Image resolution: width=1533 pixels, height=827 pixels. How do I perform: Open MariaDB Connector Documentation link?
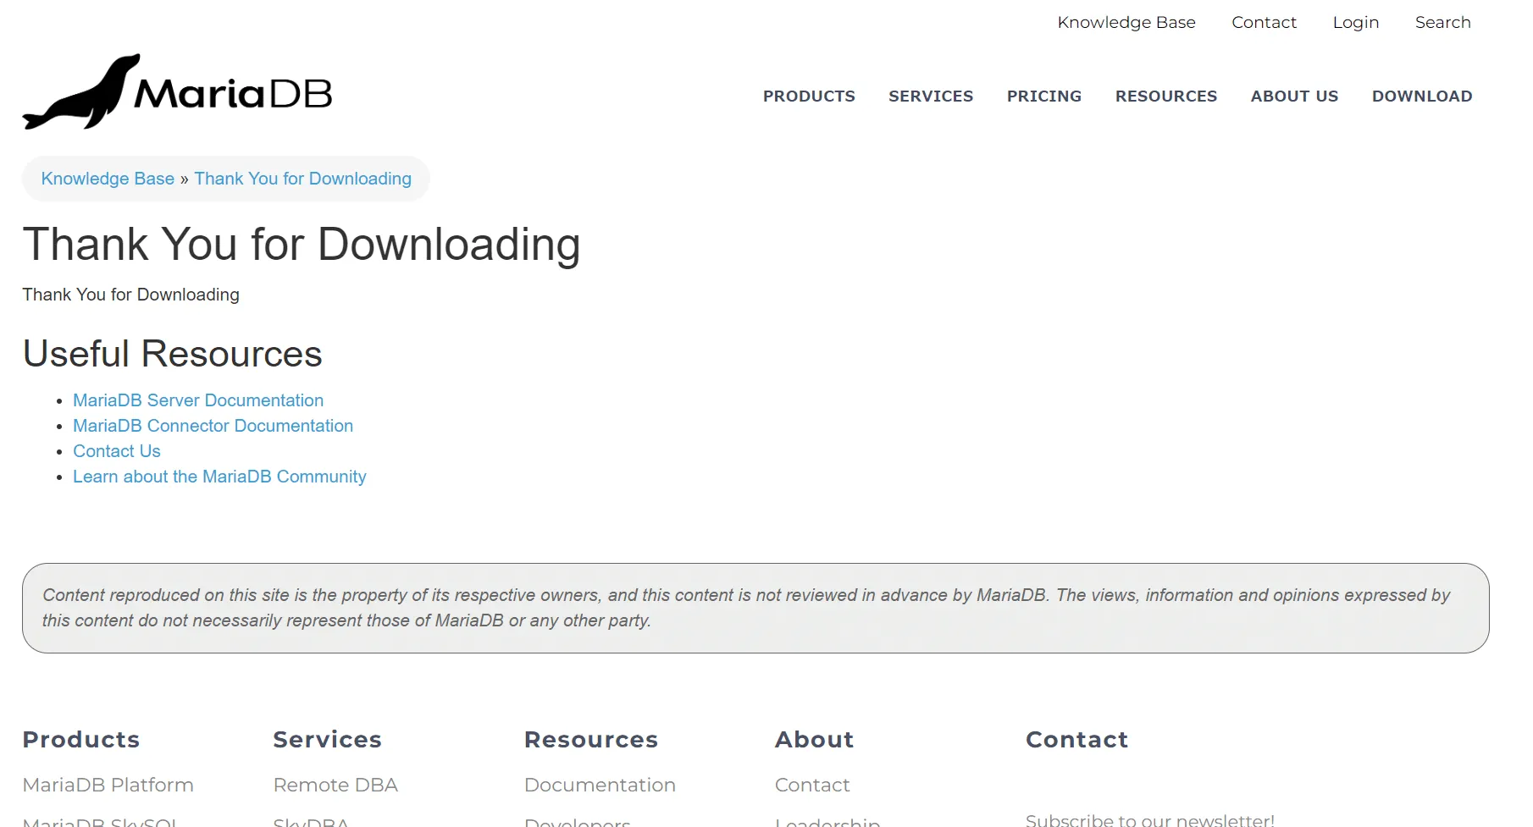coord(213,426)
